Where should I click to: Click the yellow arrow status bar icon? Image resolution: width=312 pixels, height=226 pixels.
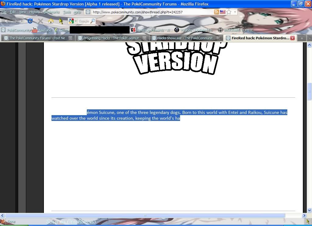pyautogui.click(x=308, y=221)
